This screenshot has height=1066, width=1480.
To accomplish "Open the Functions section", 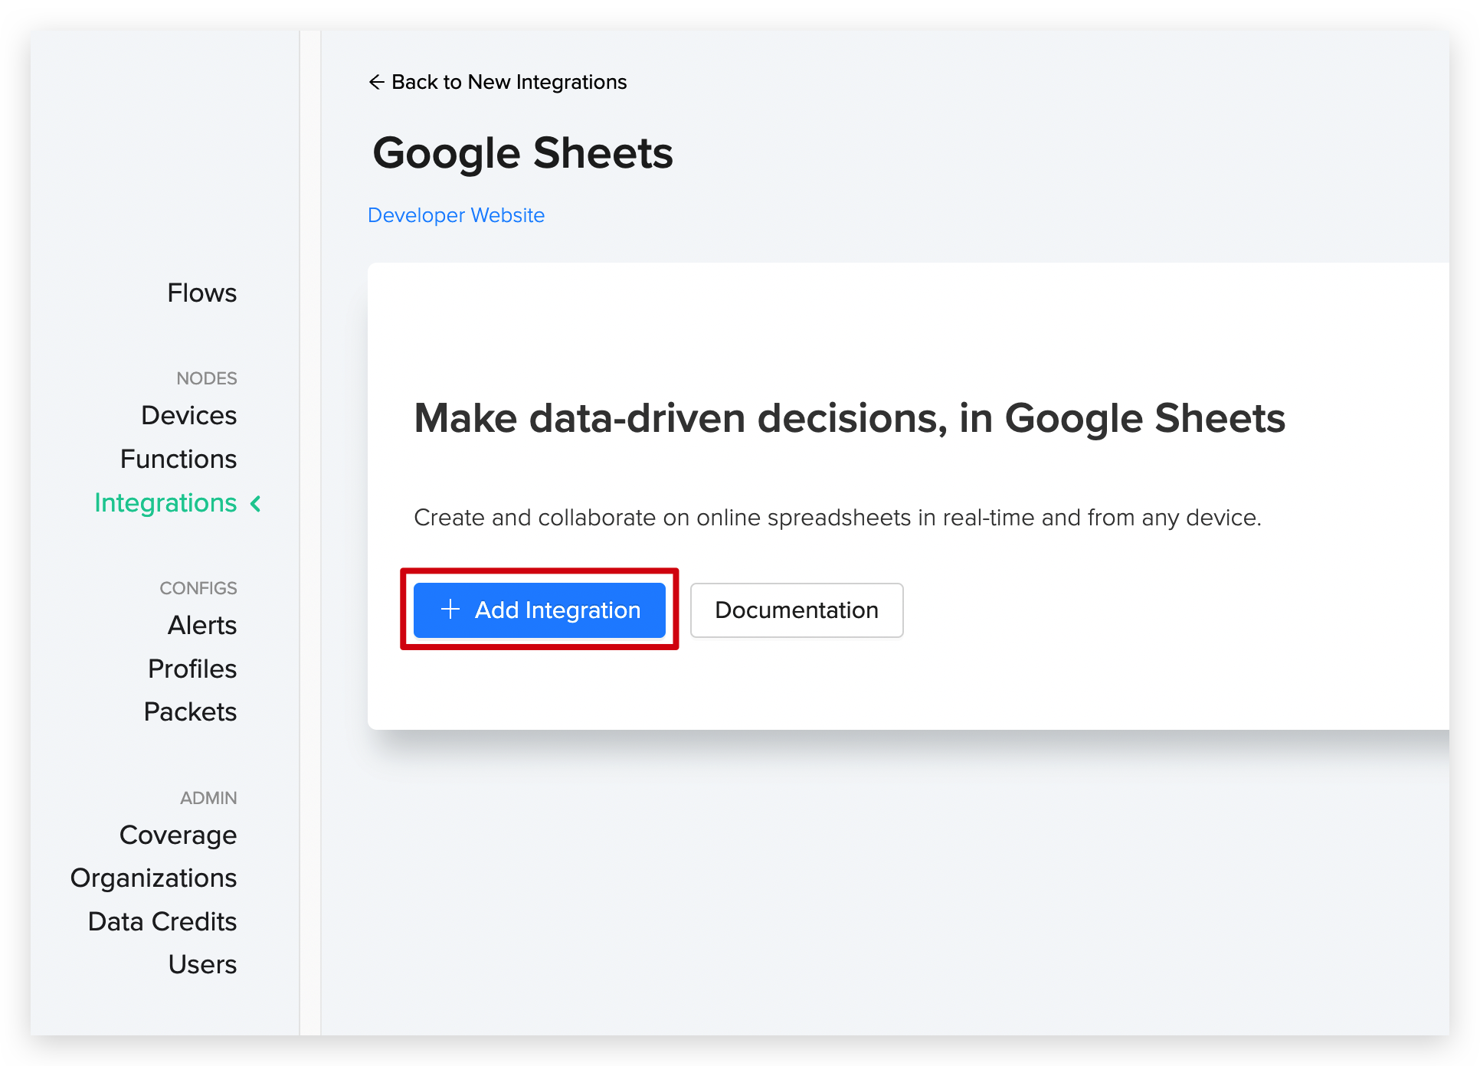I will [x=178, y=459].
